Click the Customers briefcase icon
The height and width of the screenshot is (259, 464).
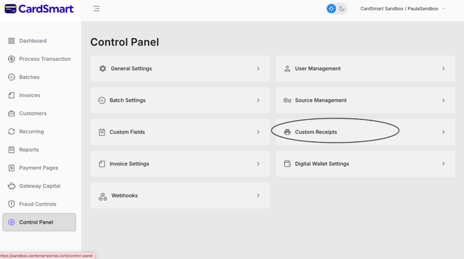pyautogui.click(x=11, y=114)
